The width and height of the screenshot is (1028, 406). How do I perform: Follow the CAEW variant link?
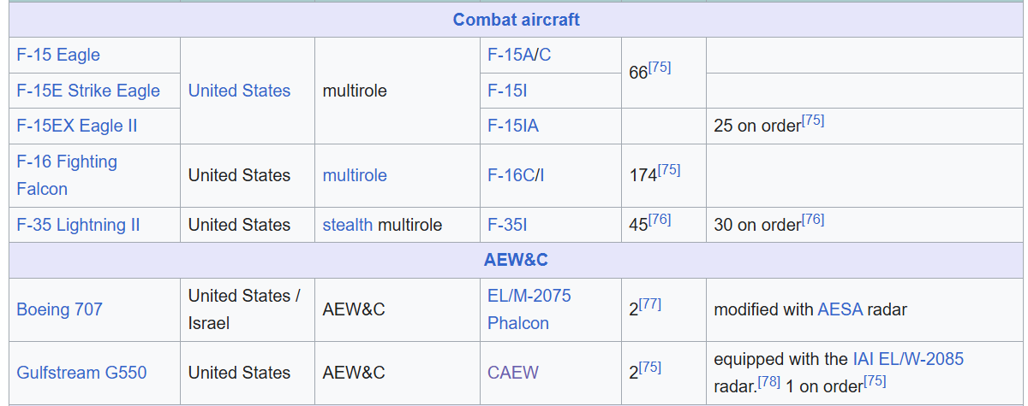(x=513, y=373)
